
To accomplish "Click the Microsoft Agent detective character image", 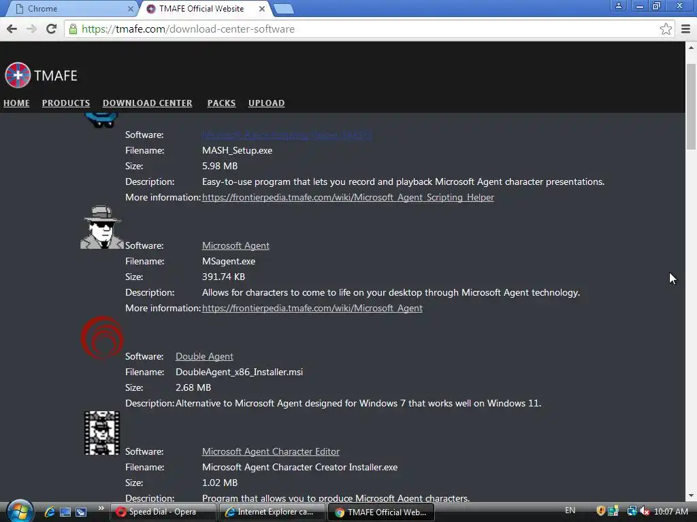I will coord(102,227).
